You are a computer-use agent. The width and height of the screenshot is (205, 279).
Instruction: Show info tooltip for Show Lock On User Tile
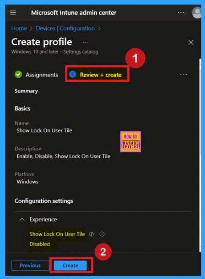[102, 234]
